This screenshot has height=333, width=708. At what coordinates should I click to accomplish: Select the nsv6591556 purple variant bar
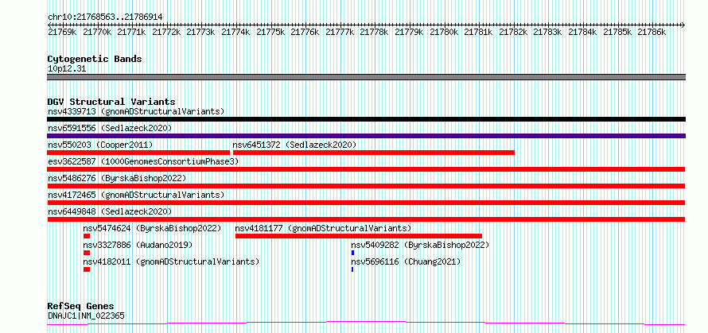pos(366,136)
